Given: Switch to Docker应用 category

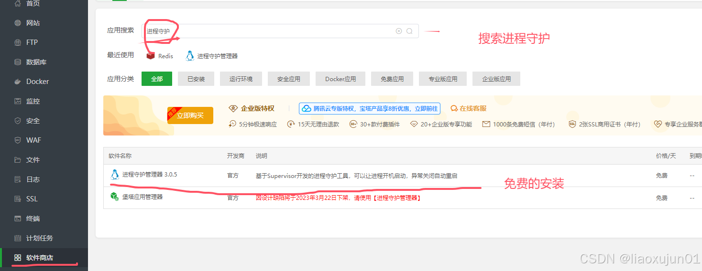Looking at the screenshot, I should 340,79.
